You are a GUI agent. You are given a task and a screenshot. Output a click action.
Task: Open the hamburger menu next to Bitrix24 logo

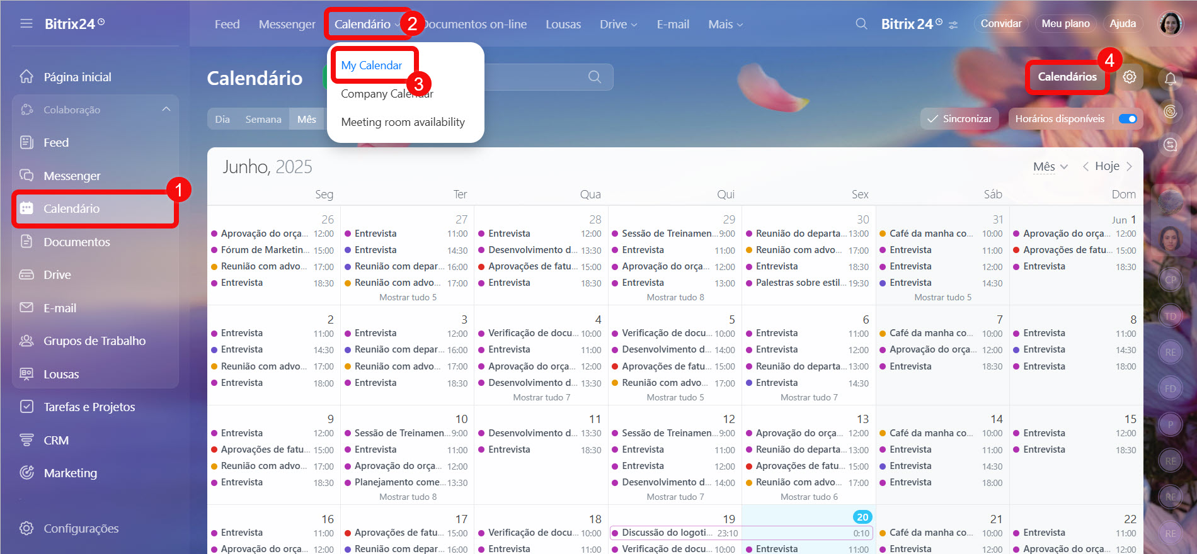pos(26,24)
